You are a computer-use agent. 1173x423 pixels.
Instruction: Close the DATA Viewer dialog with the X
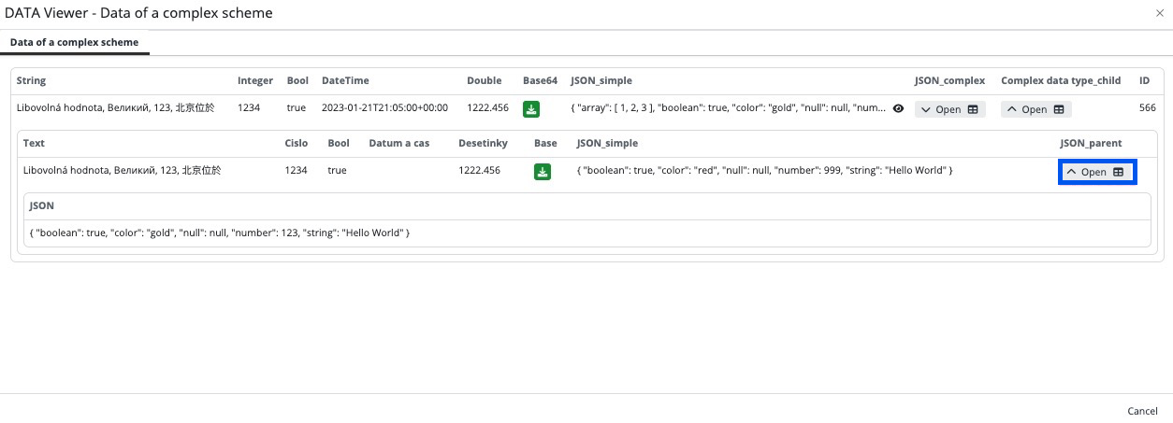[x=1160, y=13]
